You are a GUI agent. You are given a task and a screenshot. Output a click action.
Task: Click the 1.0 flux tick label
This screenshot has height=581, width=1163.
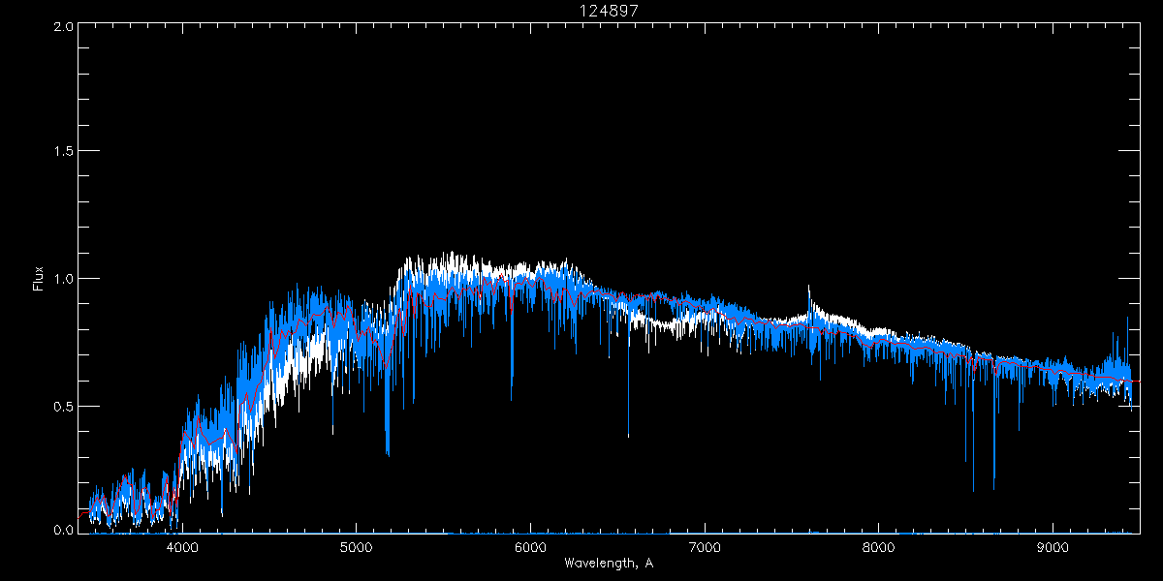64,280
